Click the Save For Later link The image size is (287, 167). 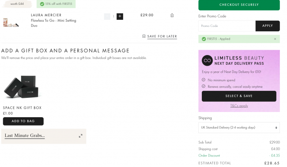(162, 37)
